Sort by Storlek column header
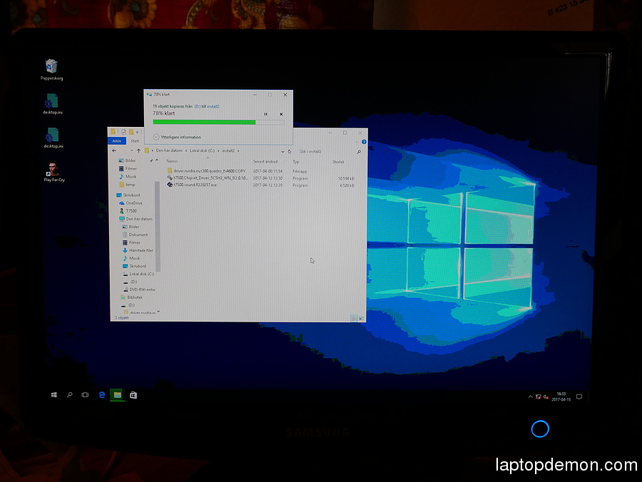Viewport: 642px width, 482px height. tap(338, 162)
